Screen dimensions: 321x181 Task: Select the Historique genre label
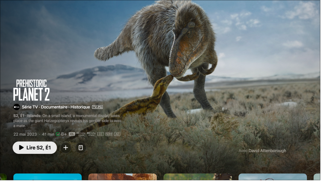pos(80,107)
